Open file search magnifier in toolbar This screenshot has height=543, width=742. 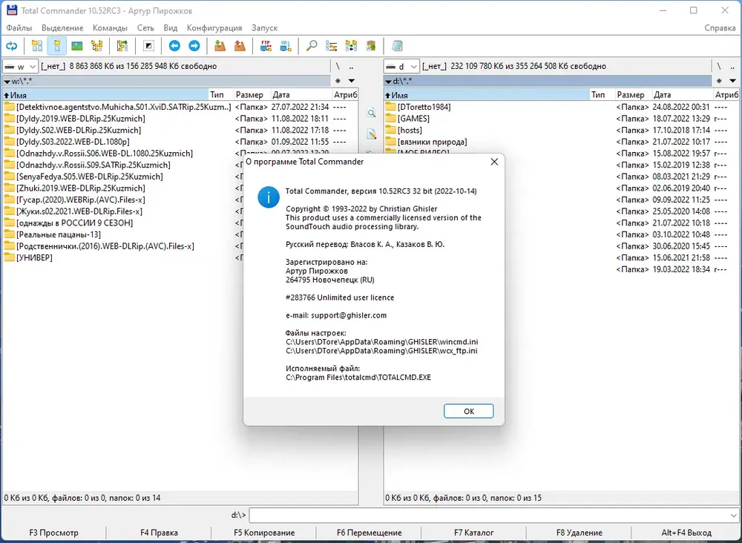tap(312, 46)
